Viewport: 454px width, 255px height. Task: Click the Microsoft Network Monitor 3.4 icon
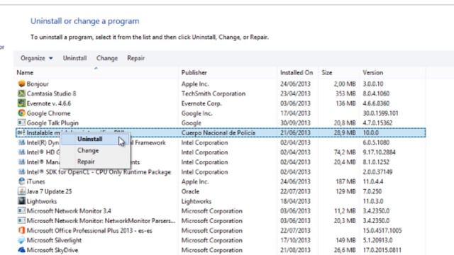click(x=21, y=211)
